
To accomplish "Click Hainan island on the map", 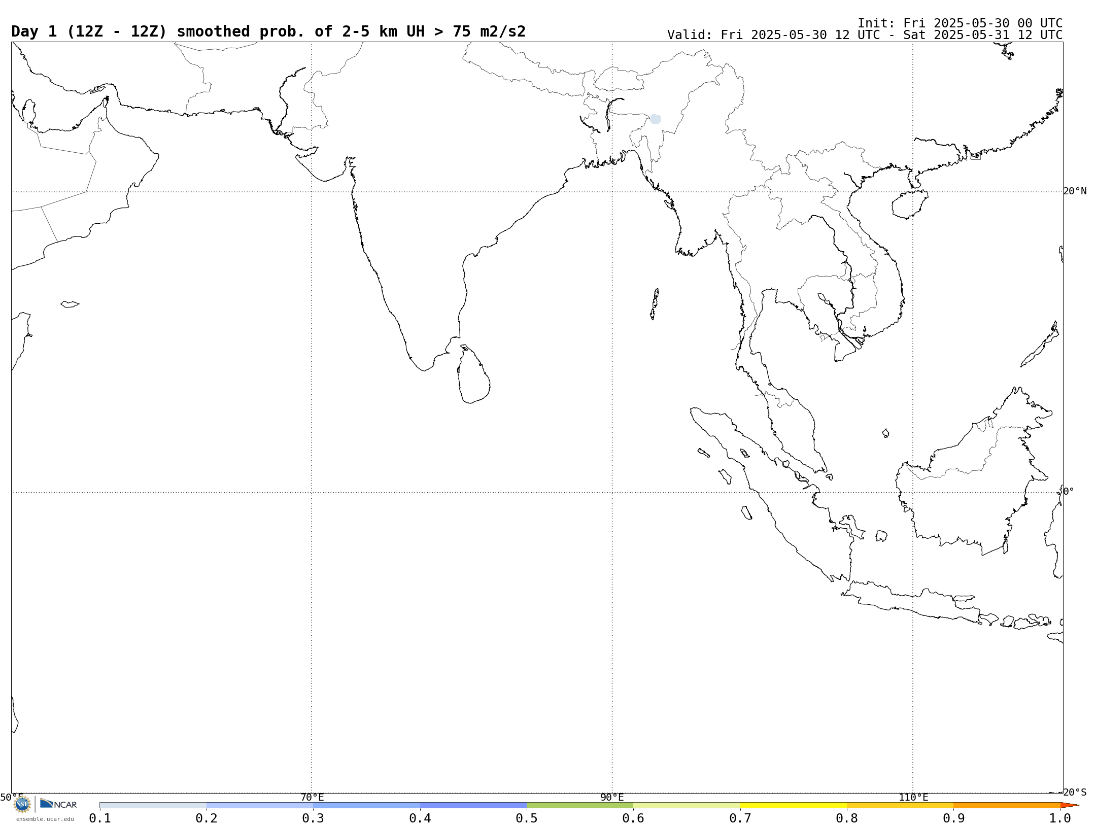I will pos(910,204).
